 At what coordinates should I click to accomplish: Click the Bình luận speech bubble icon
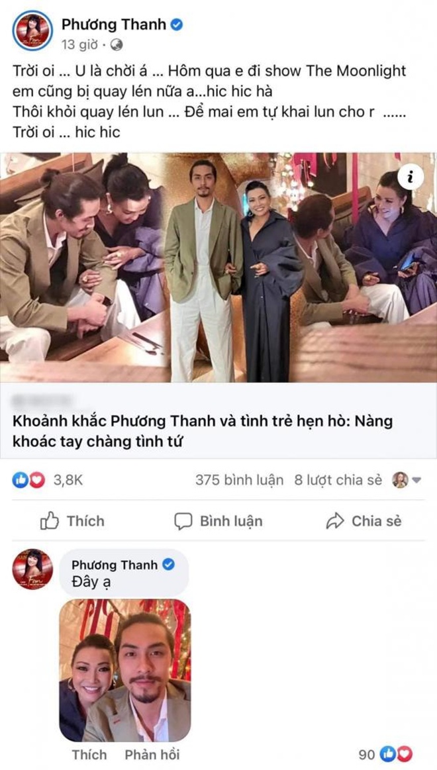(183, 522)
